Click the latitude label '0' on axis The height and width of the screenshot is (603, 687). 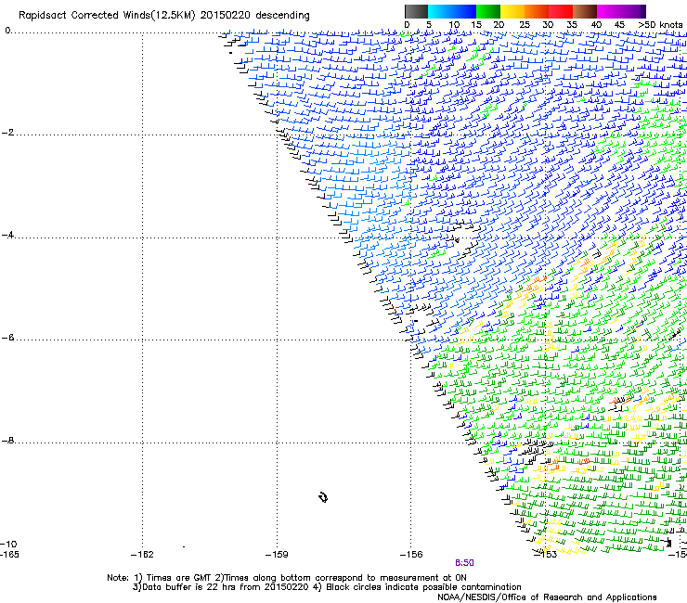[x=7, y=31]
